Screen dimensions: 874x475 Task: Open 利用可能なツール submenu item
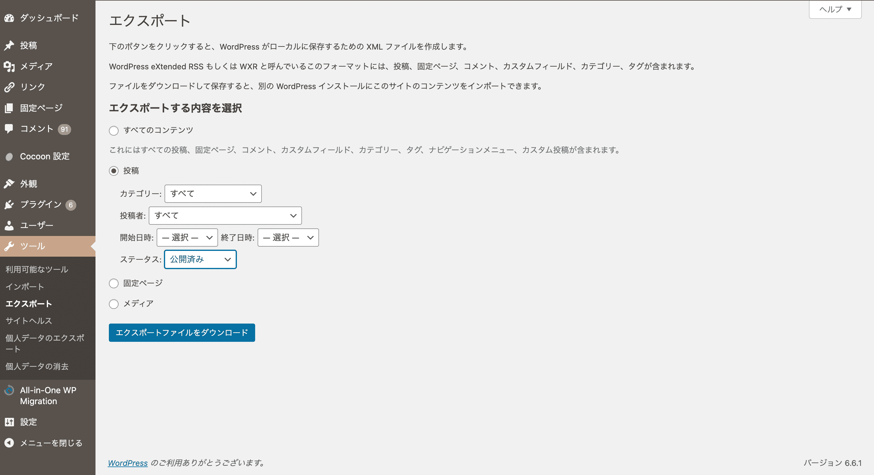(37, 270)
